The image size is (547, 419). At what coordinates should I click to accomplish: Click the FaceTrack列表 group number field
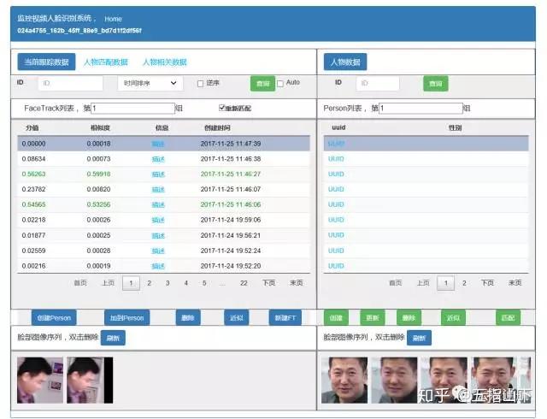[132, 109]
